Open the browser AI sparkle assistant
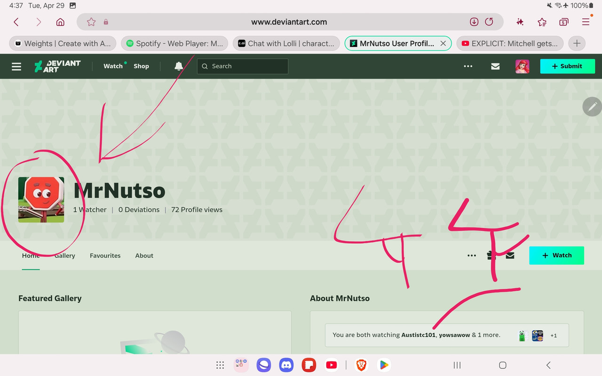This screenshot has width=602, height=376. 520,22
